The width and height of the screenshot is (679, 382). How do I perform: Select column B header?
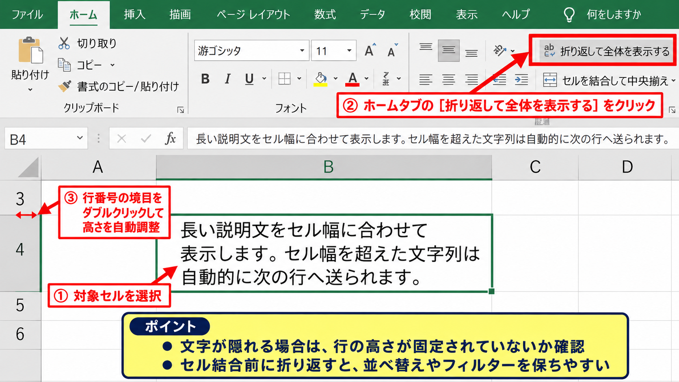point(324,166)
